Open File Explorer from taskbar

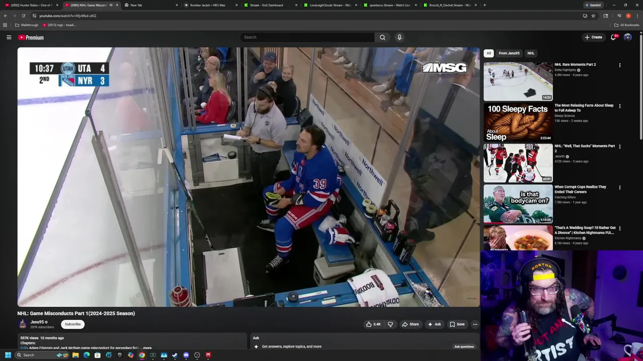coord(75,355)
